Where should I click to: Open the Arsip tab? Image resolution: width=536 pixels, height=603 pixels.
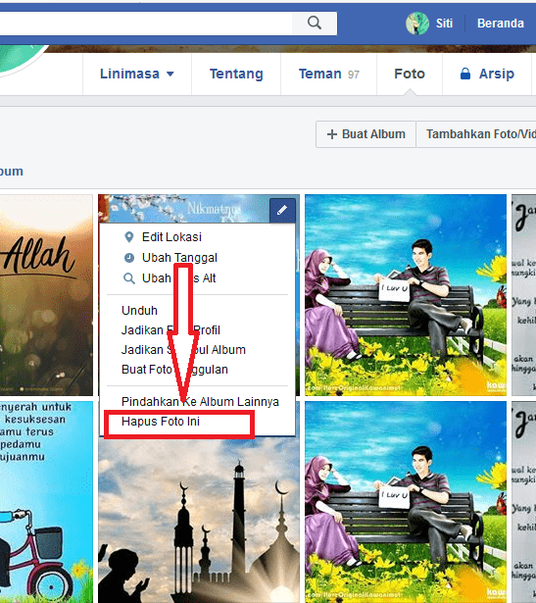[487, 74]
